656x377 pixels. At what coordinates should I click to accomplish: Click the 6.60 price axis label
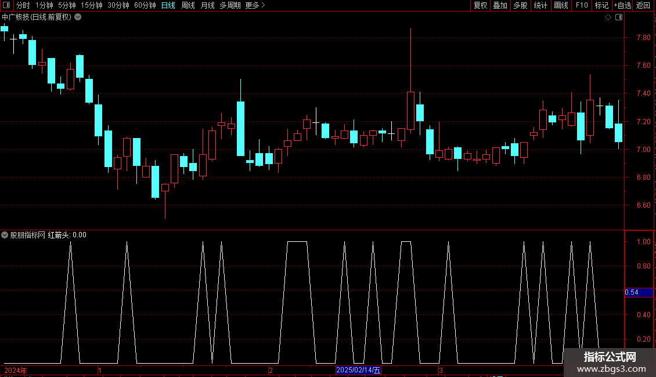[643, 205]
